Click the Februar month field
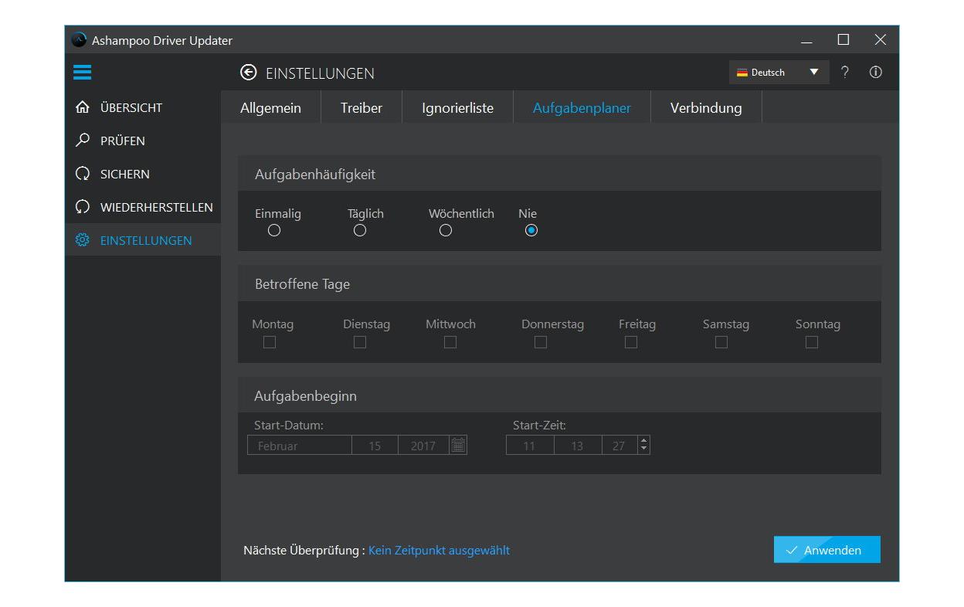 click(300, 446)
